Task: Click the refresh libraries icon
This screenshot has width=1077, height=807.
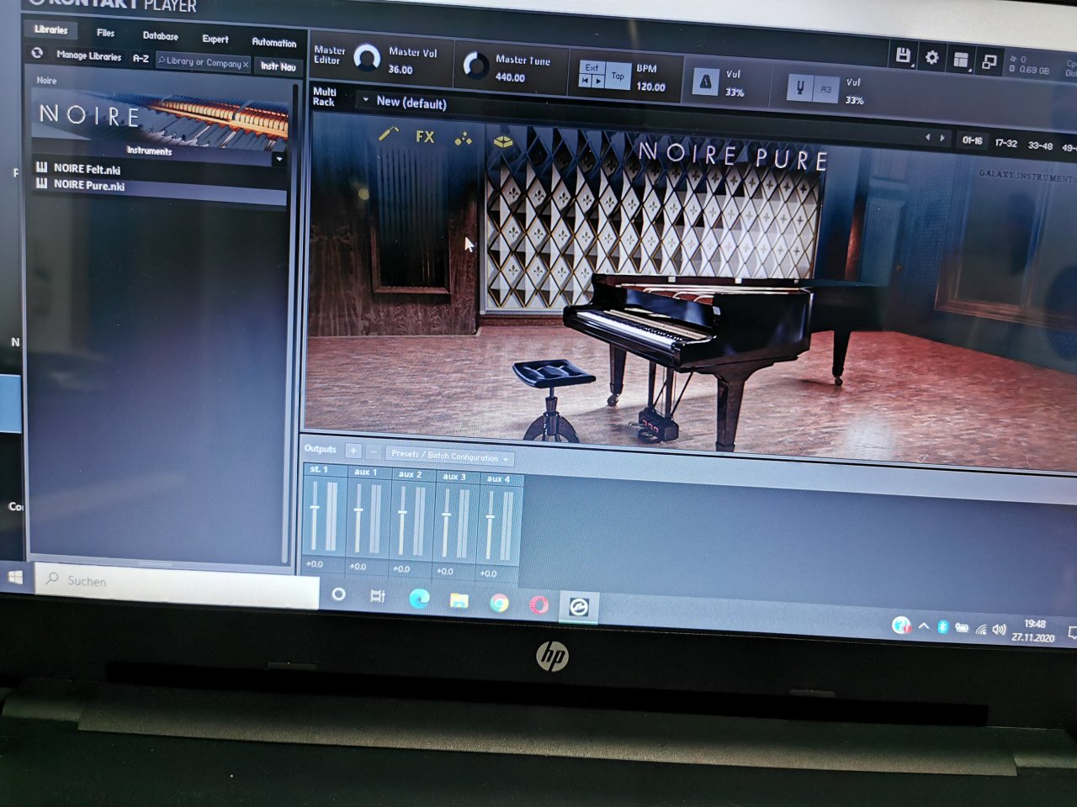Action: click(37, 53)
